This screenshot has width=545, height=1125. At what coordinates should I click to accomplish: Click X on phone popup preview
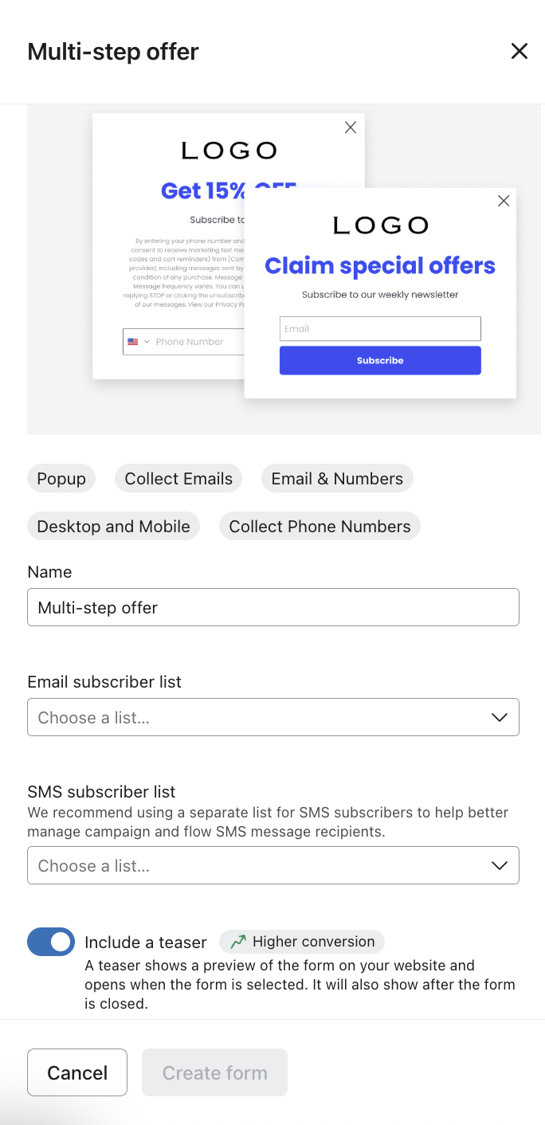point(351,127)
